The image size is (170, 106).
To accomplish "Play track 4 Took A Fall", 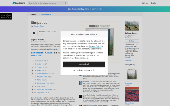I will click(x=32, y=70).
